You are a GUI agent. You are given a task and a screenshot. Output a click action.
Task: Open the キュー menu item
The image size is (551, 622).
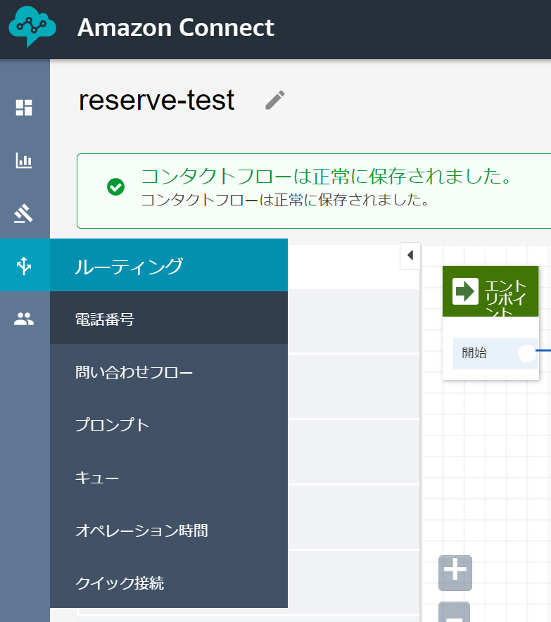pyautogui.click(x=169, y=478)
